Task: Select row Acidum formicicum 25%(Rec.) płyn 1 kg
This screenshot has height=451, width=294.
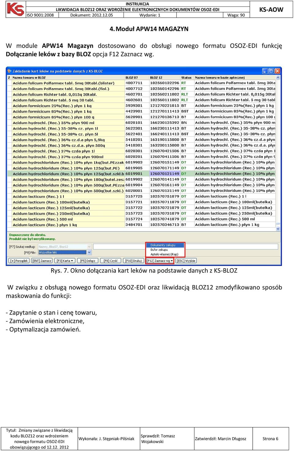Action: pos(141,106)
